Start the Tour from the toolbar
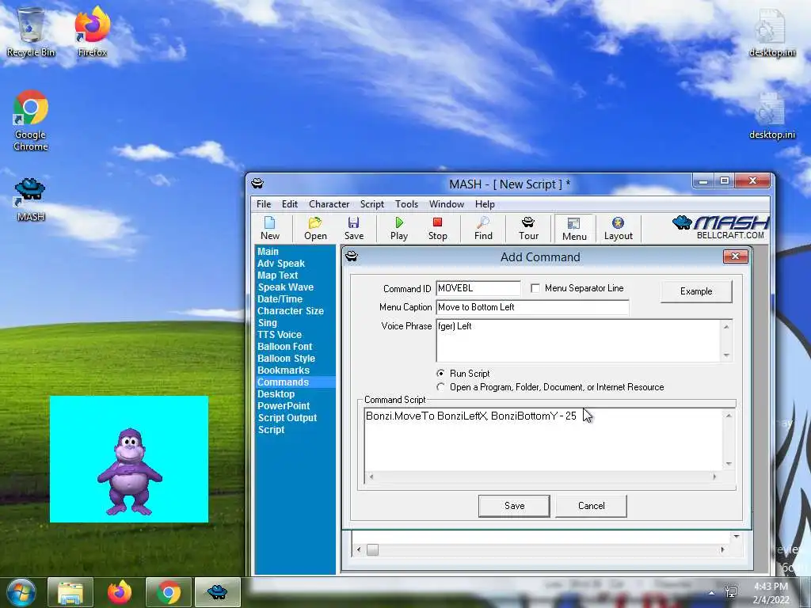Image resolution: width=811 pixels, height=608 pixels. click(528, 229)
